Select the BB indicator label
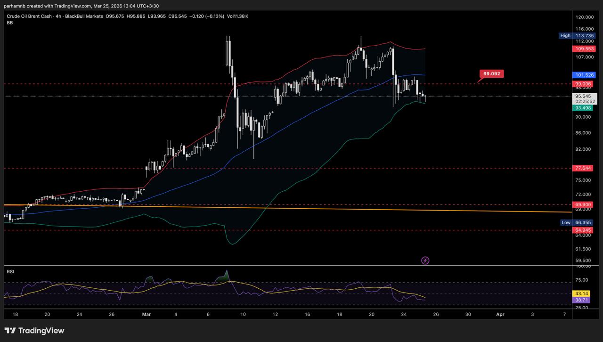The width and height of the screenshot is (603, 342). (x=10, y=23)
